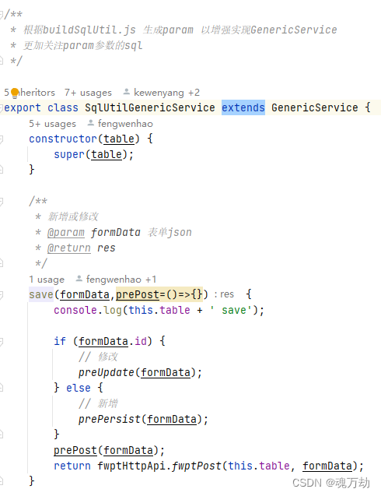Click the 'fengwenhao +1' author hint
Screen dimensions: 381x496
(x=121, y=280)
